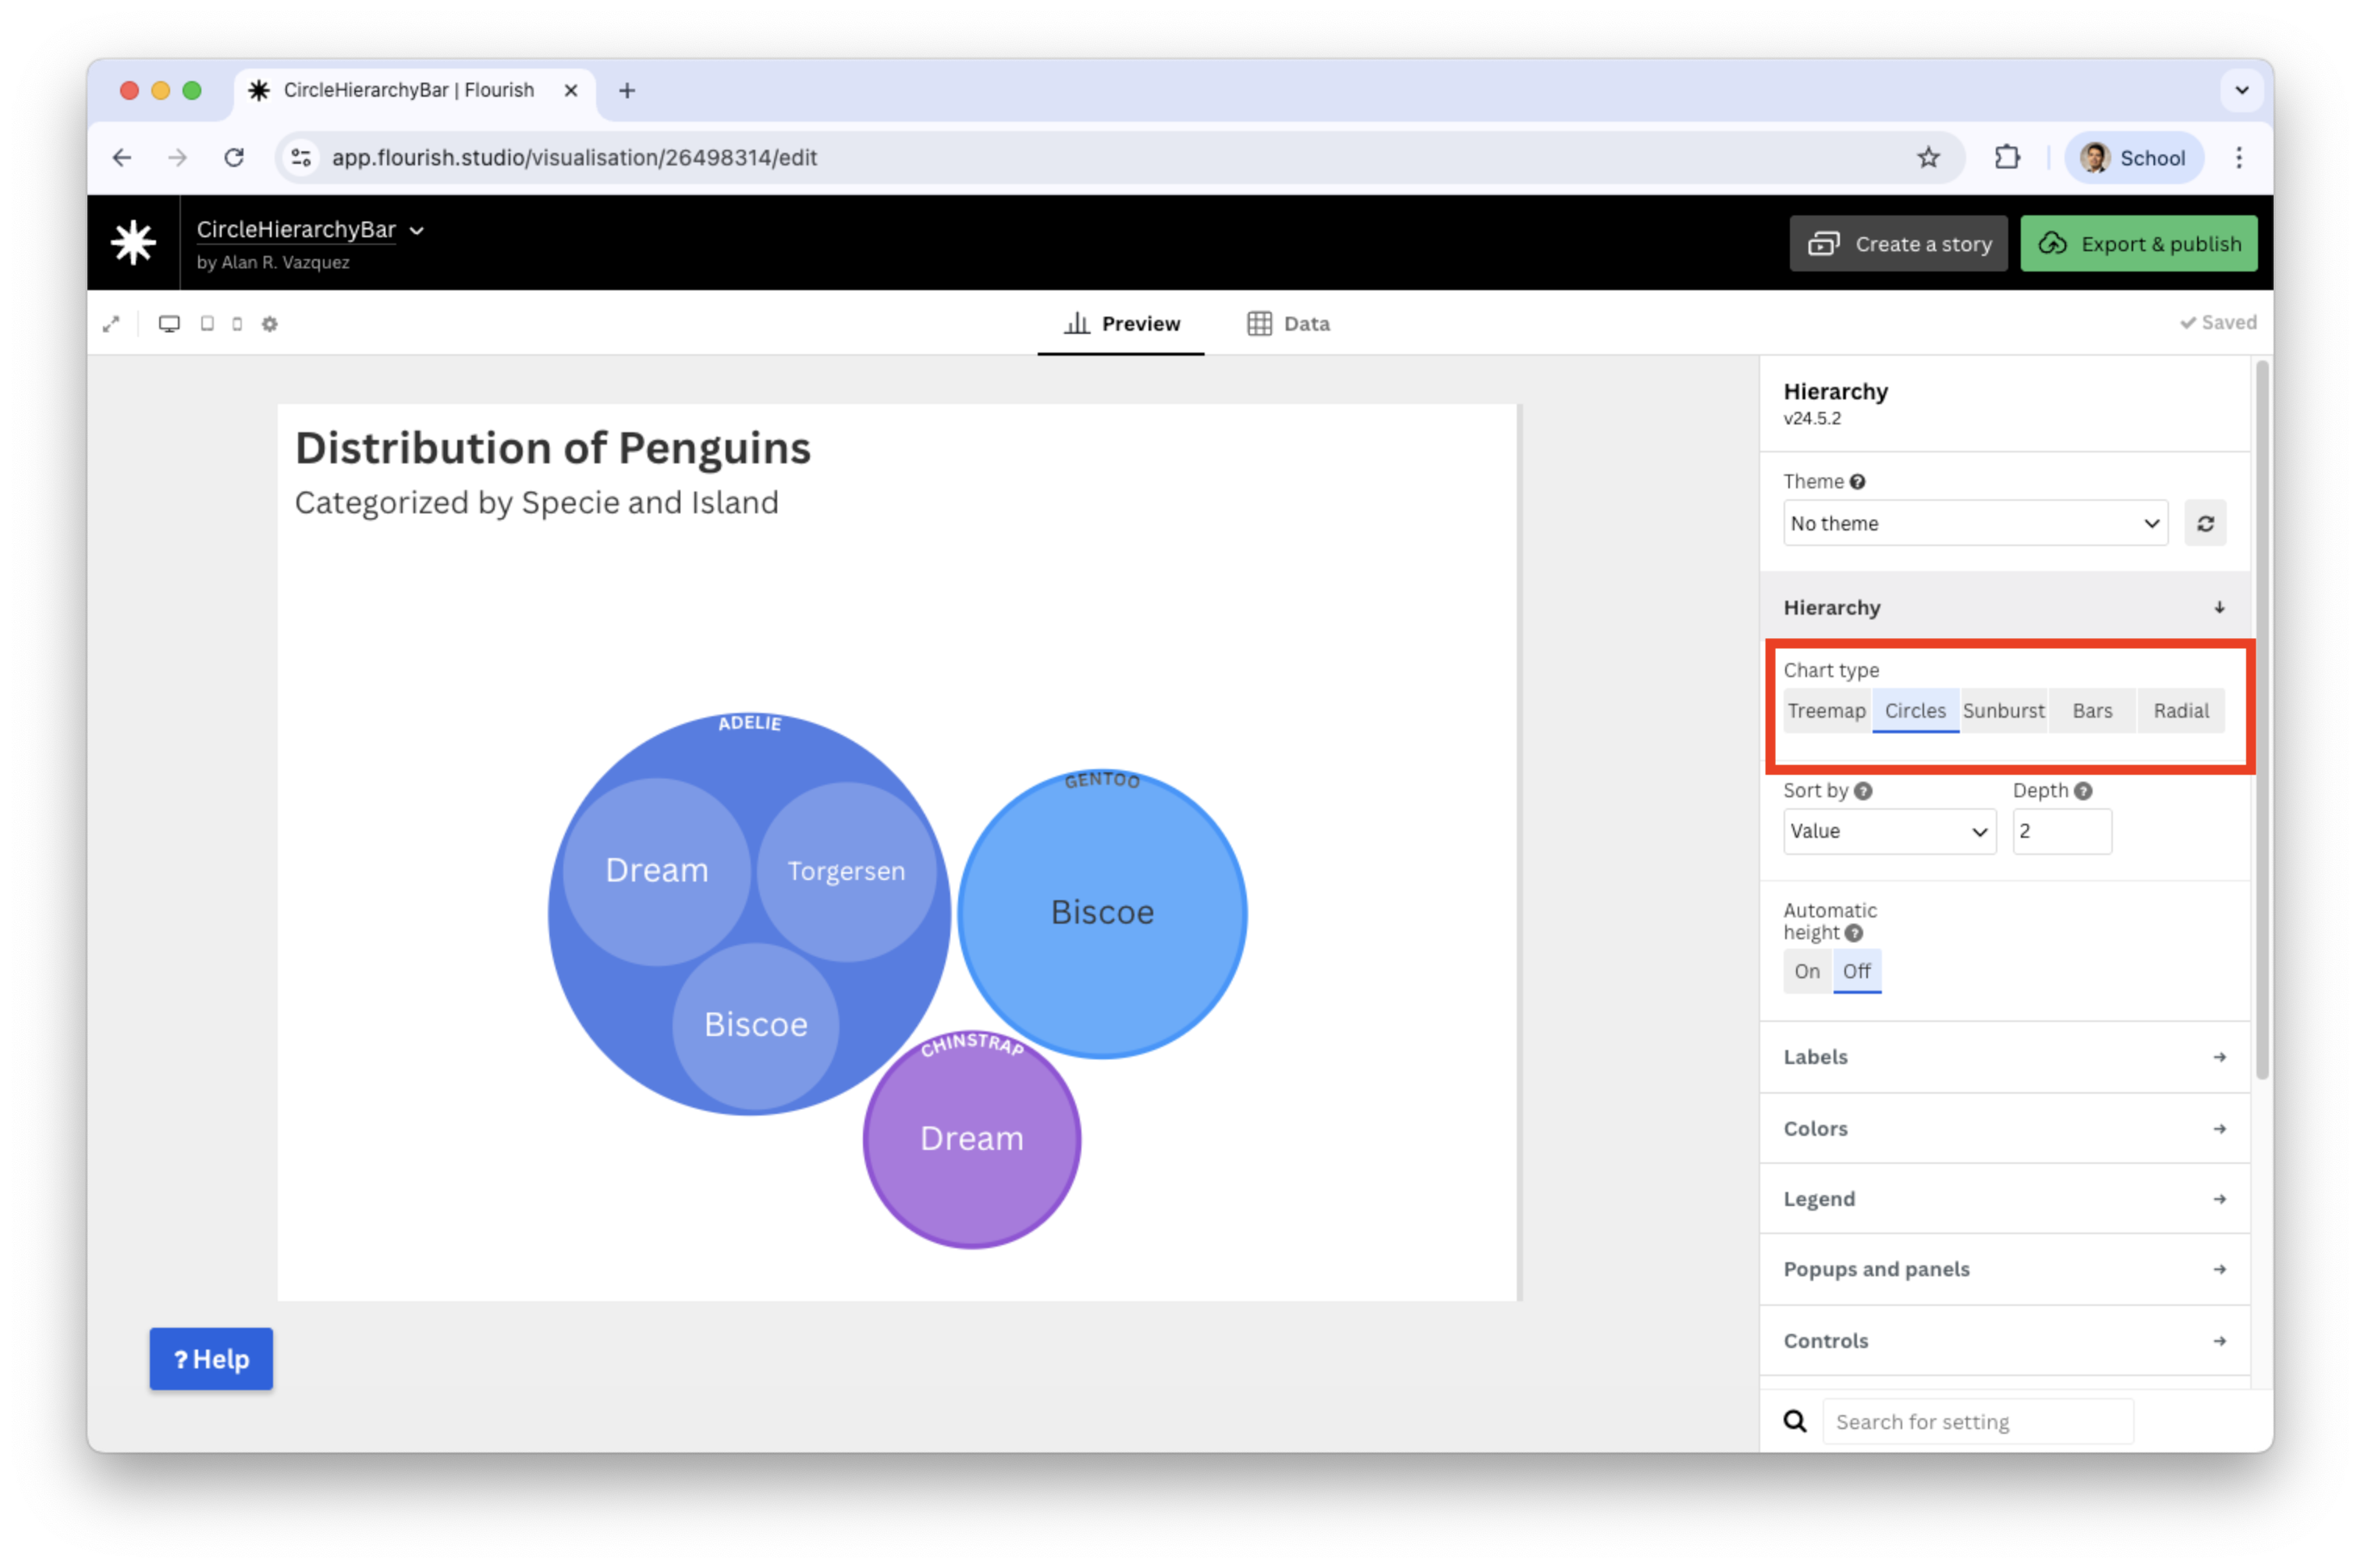The image size is (2361, 1568).
Task: Click the fullscreen expand arrows icon
Action: (x=111, y=324)
